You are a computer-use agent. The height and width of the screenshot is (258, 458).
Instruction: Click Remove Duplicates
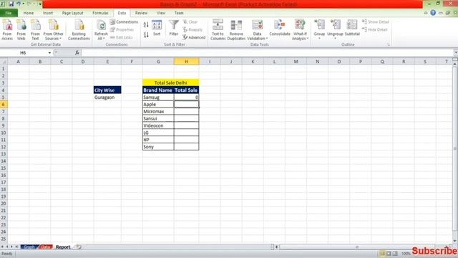point(236,29)
